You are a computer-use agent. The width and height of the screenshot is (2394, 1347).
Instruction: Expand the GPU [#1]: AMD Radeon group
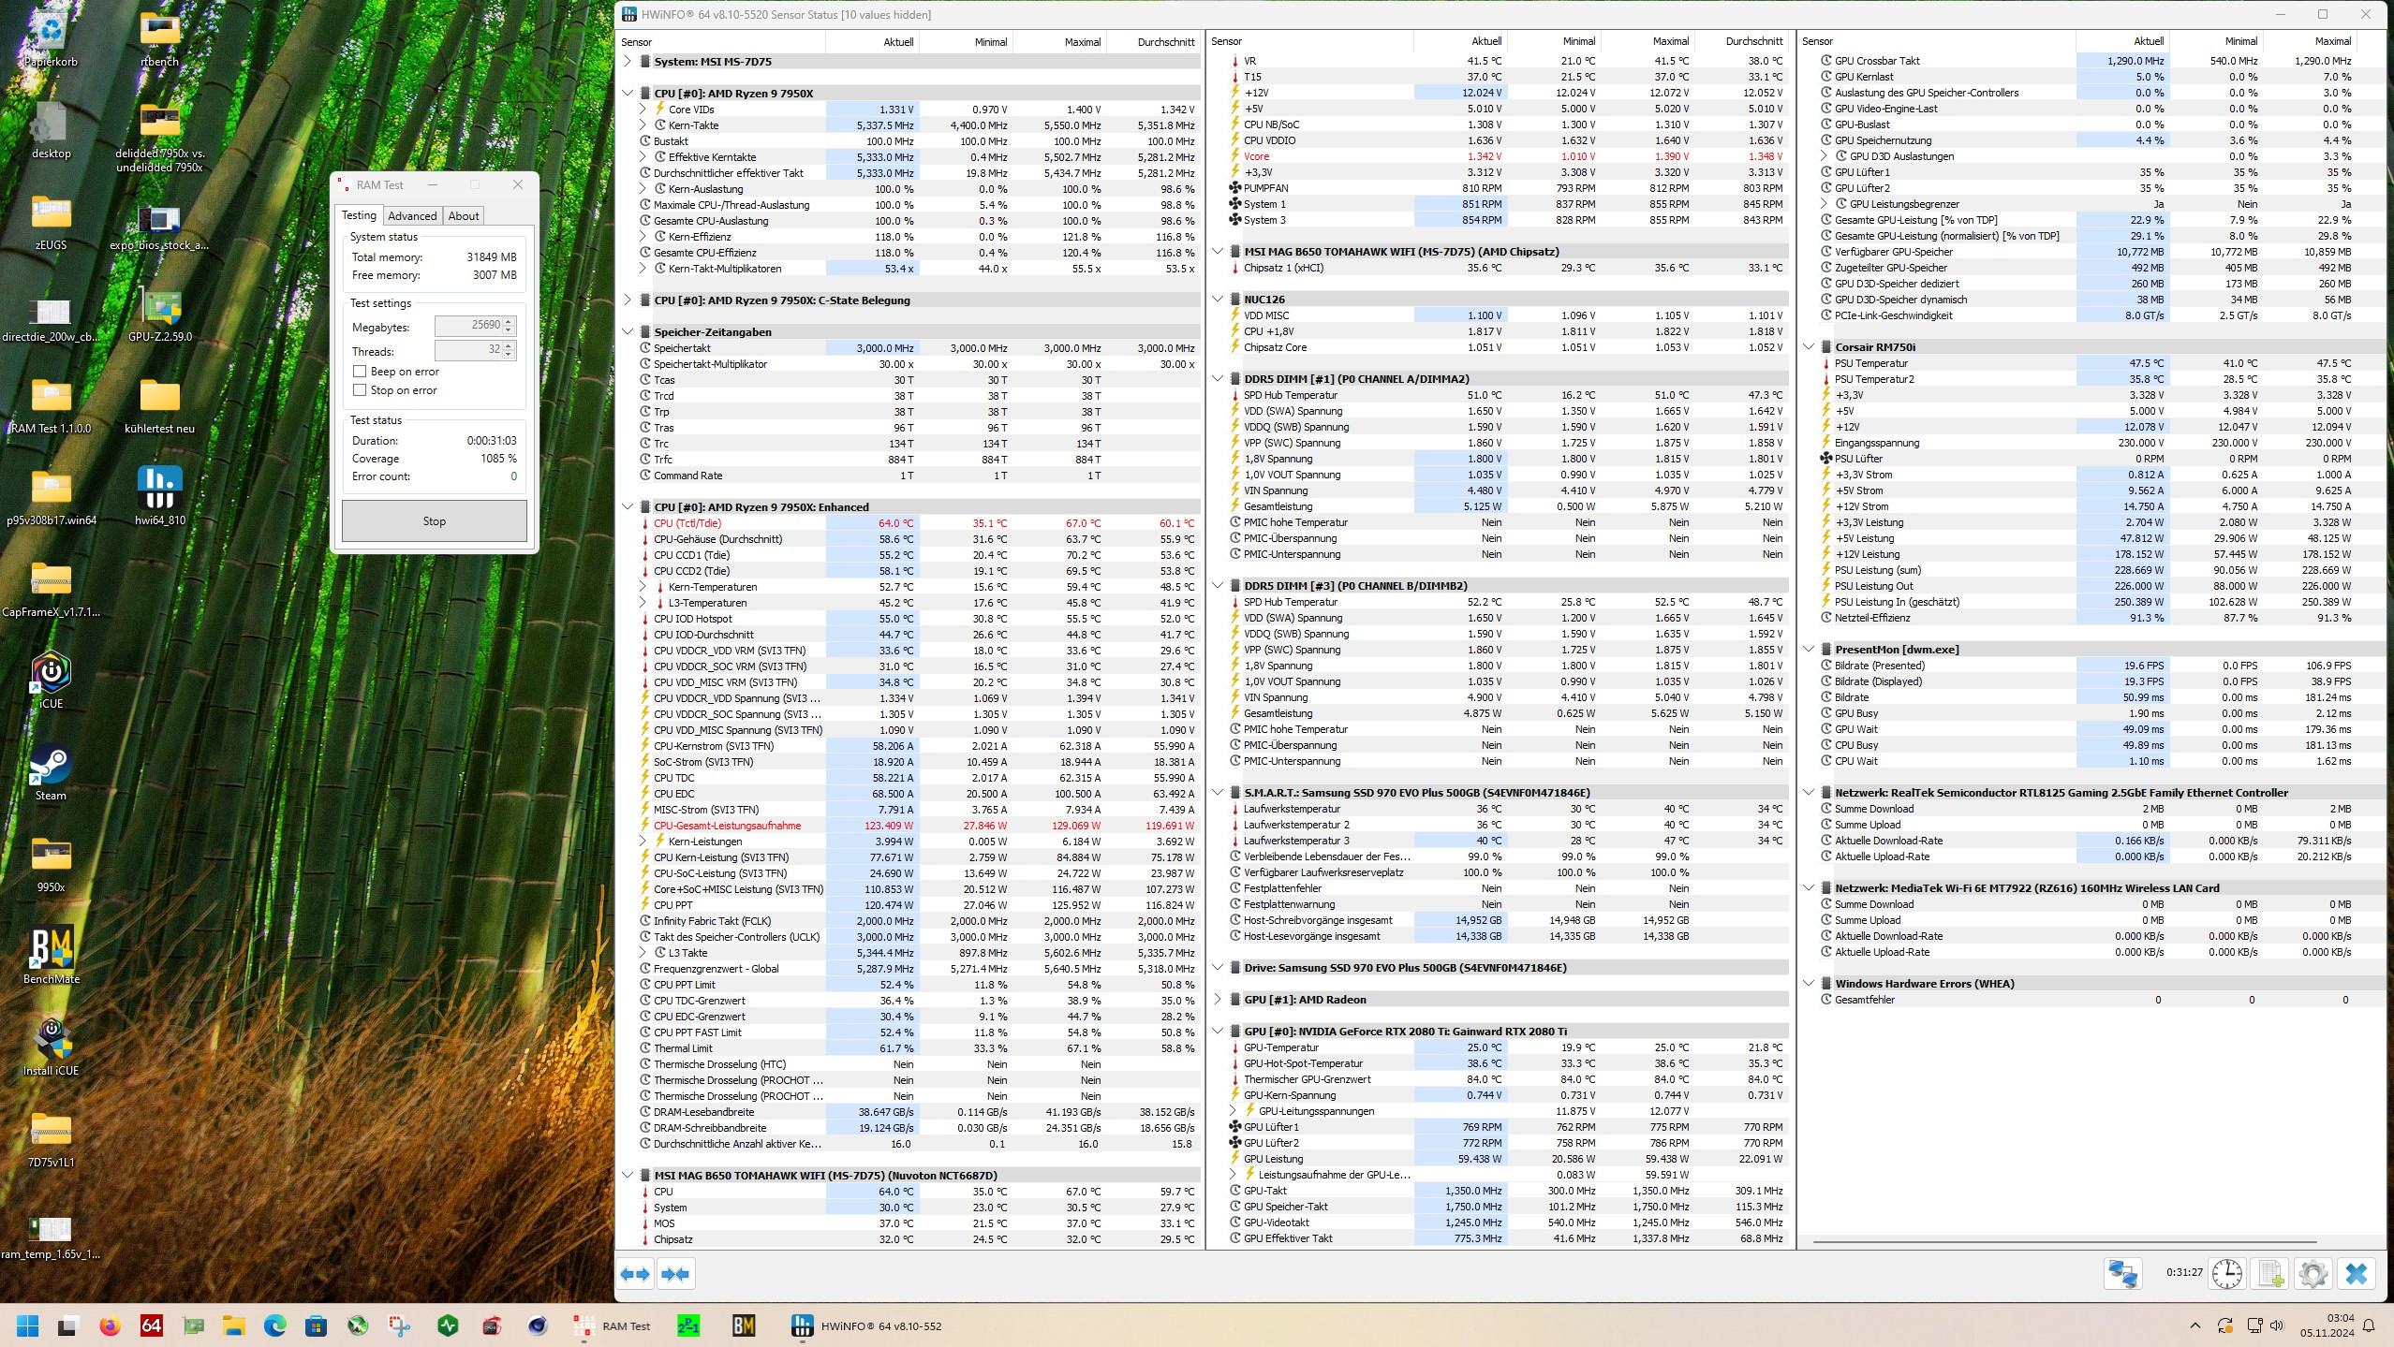1218,1000
